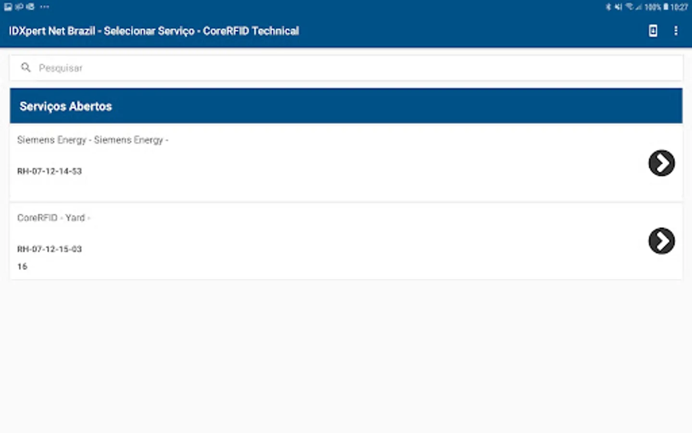Click the number 16 in the Yard row
692x433 pixels.
click(x=22, y=267)
